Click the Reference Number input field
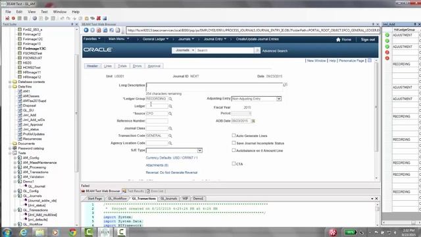 tap(157, 121)
